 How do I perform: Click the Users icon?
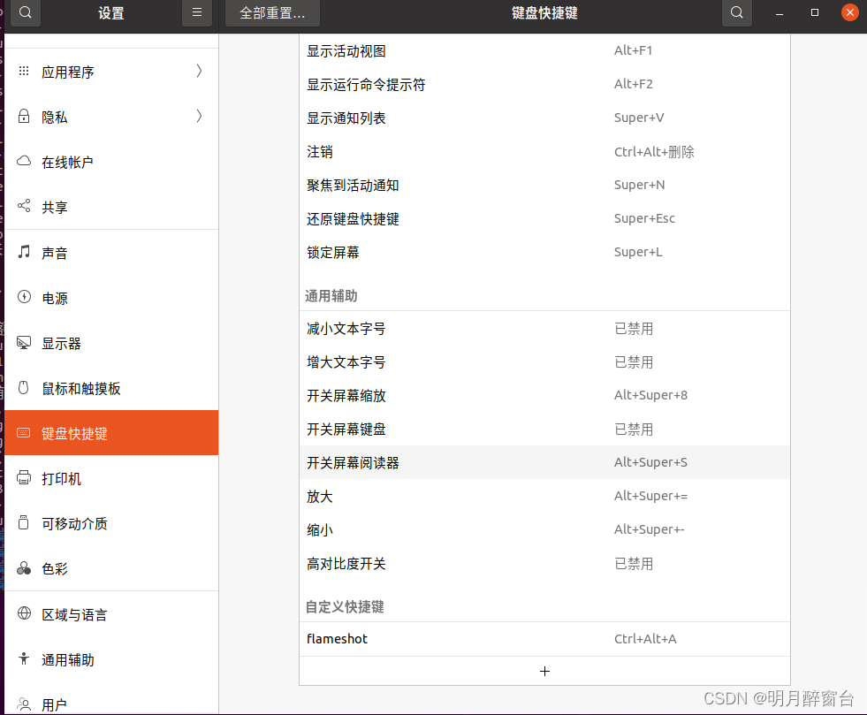coord(24,704)
